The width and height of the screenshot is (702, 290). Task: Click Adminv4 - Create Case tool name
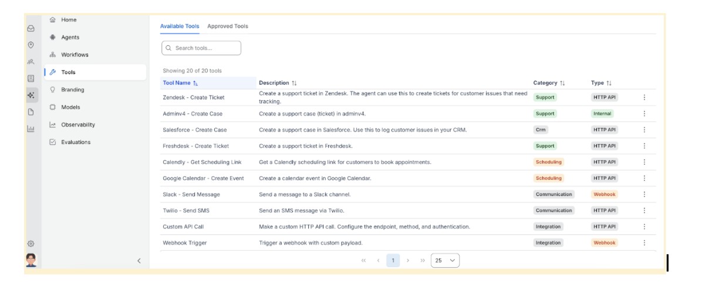(193, 114)
